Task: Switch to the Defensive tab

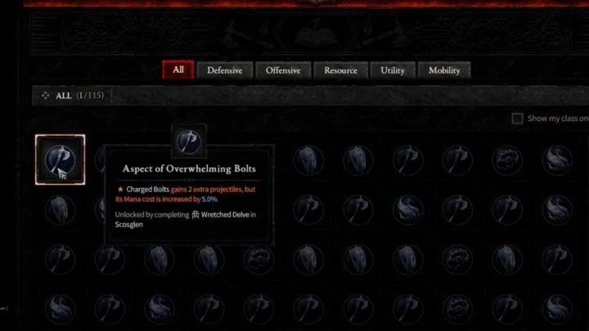Action: click(225, 70)
